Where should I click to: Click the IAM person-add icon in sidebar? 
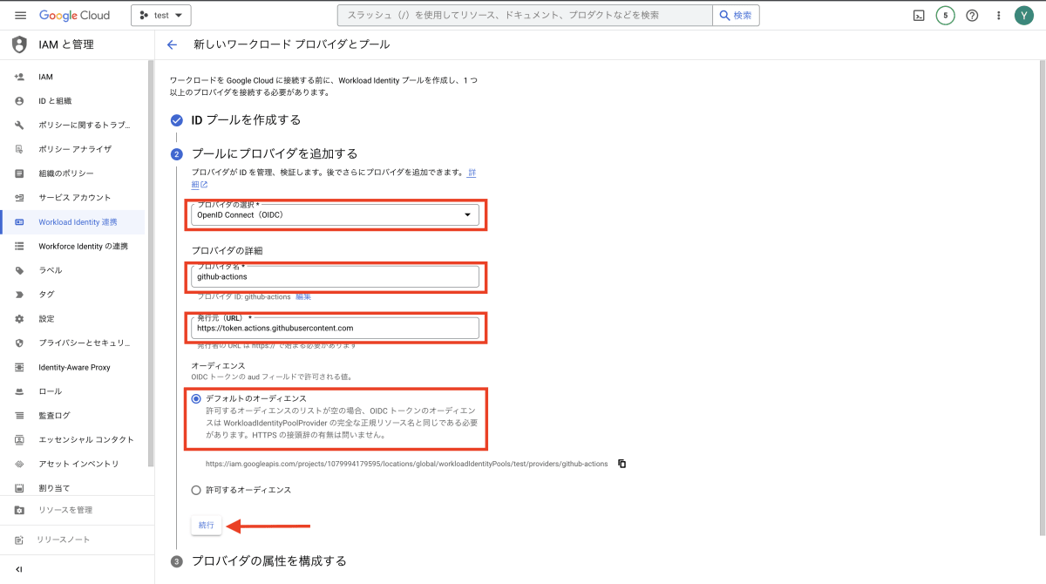click(x=19, y=77)
